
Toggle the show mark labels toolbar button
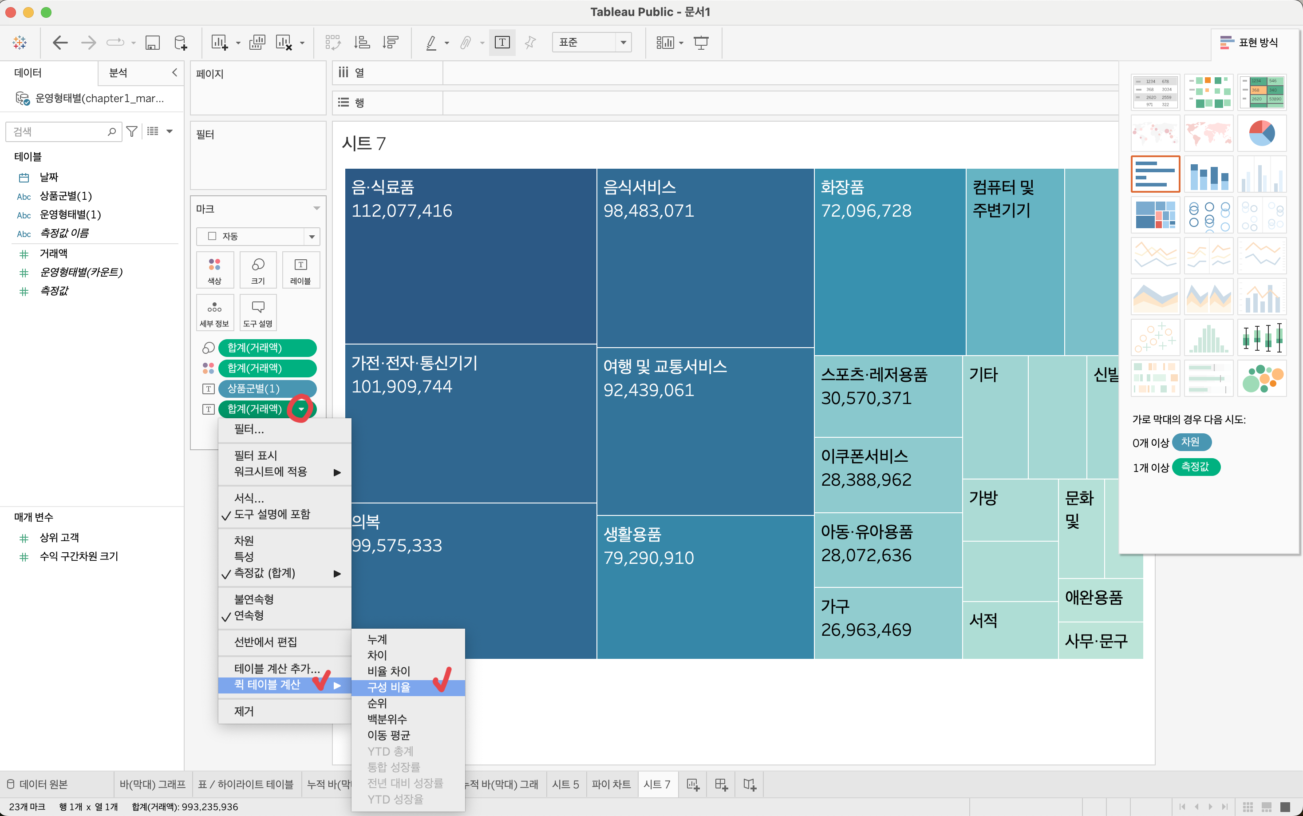click(501, 43)
